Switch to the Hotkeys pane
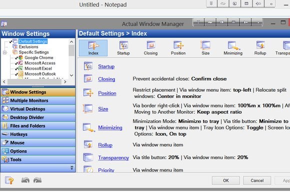This screenshot has height=194, width=290. click(38, 134)
